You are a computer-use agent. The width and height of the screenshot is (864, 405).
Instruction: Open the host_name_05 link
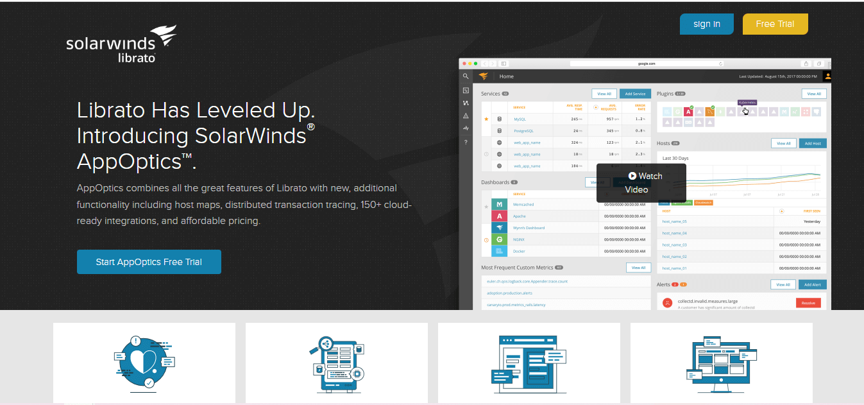pos(674,221)
